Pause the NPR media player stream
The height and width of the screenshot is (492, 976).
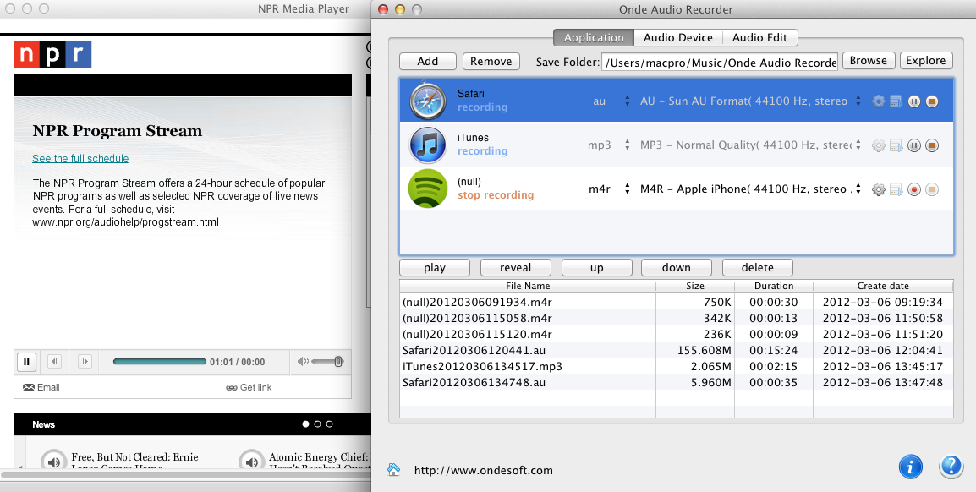coord(26,362)
